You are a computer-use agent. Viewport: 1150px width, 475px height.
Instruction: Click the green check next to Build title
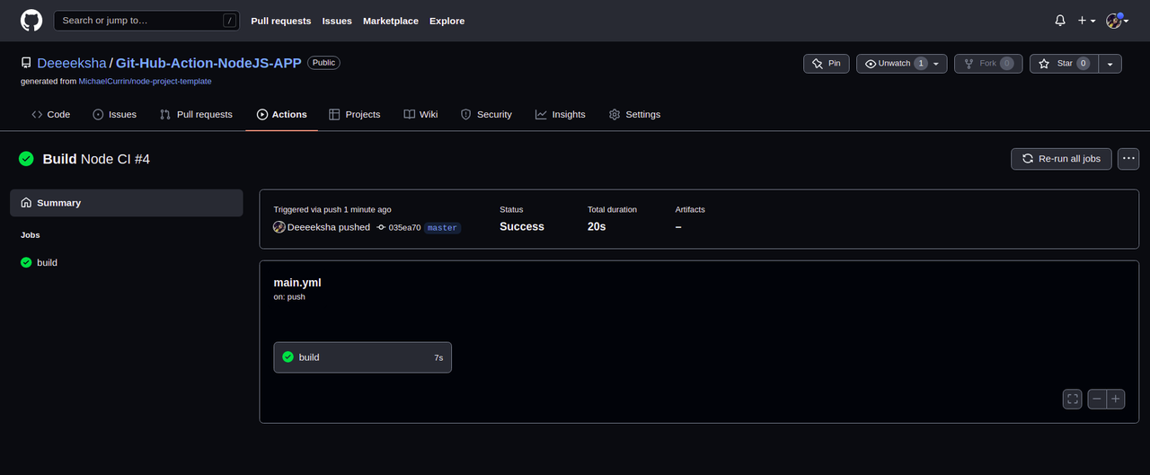click(27, 159)
